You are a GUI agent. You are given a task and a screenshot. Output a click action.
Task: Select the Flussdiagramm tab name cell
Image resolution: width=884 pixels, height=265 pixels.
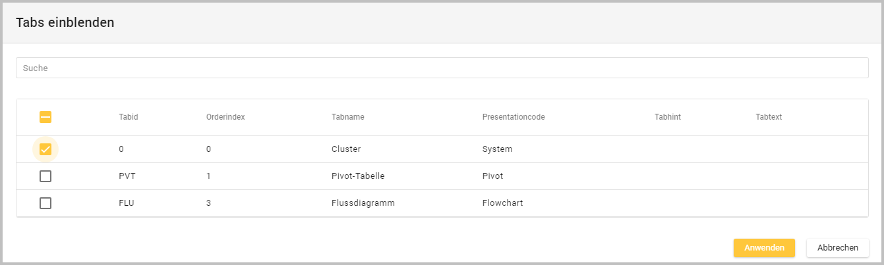363,203
